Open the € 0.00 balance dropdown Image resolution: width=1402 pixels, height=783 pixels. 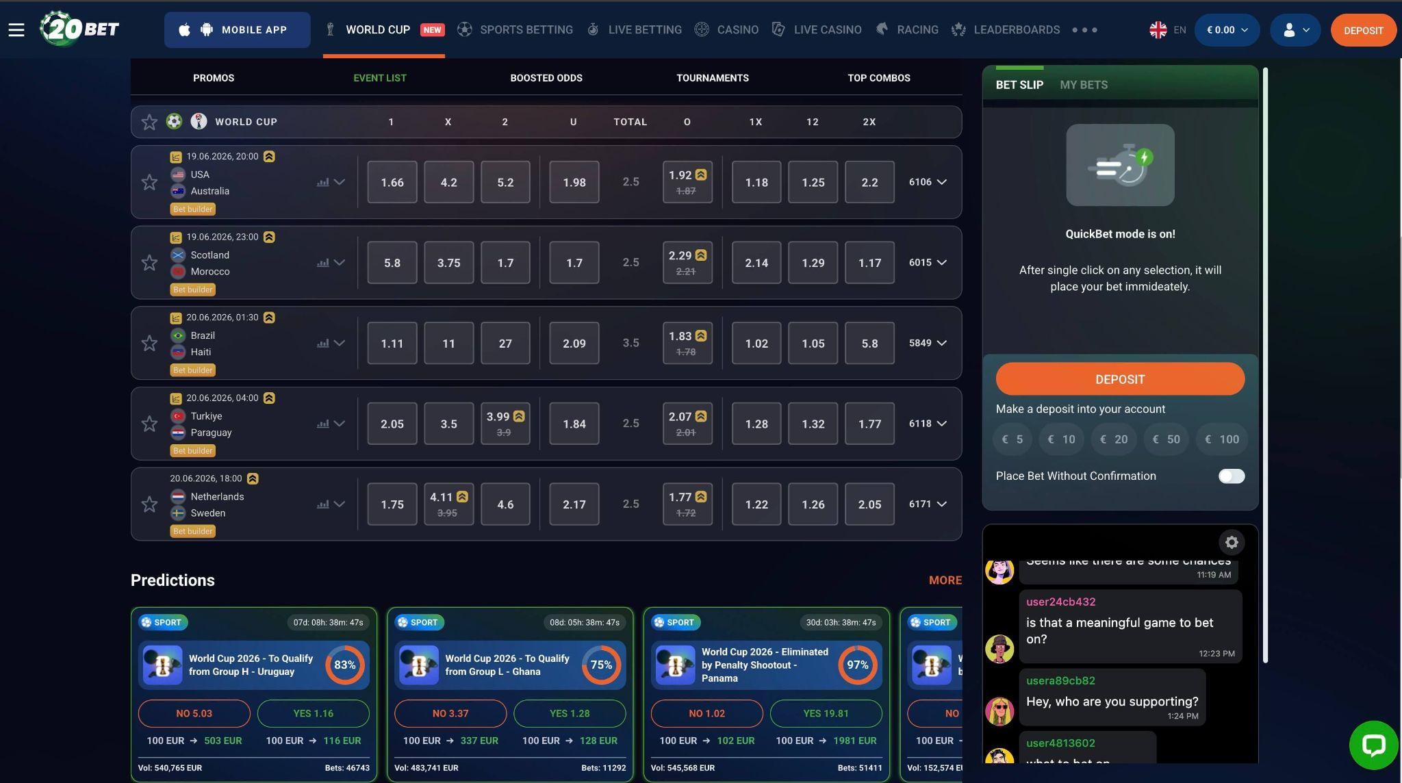tap(1227, 30)
